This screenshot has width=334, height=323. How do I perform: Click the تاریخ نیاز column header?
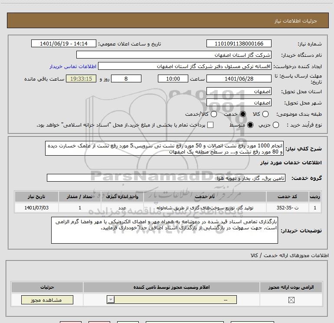coord(36,196)
